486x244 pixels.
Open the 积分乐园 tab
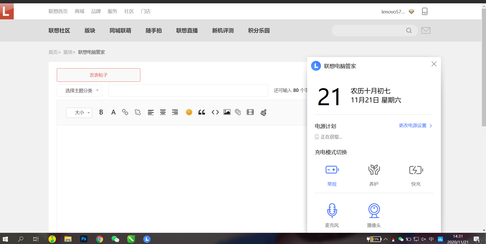click(259, 31)
